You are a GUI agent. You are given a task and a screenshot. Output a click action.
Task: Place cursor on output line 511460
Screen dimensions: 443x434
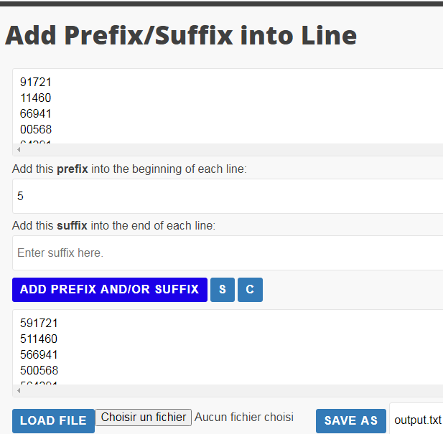(39, 339)
